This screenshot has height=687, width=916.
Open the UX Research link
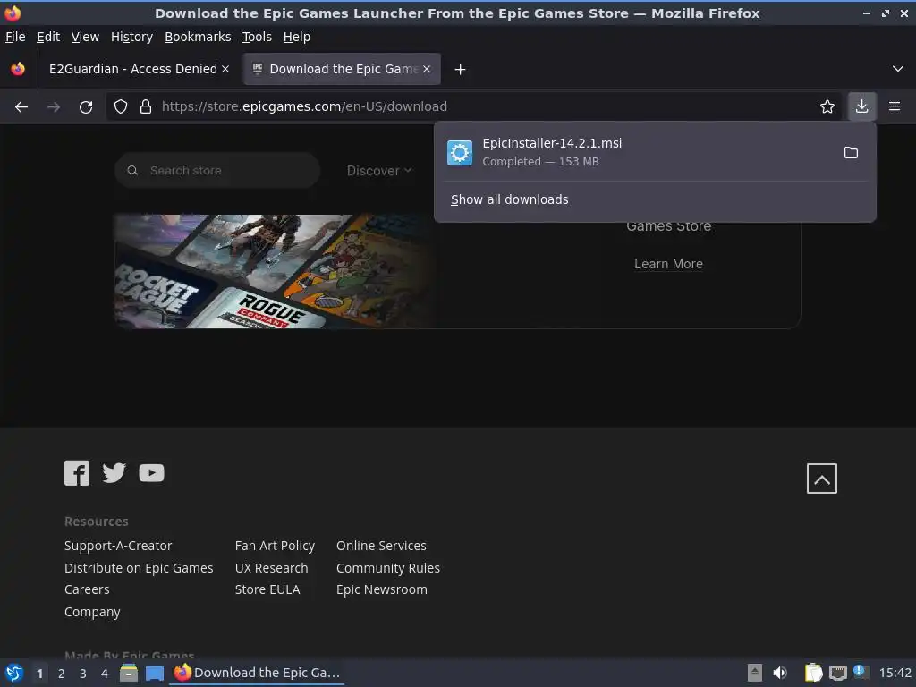coord(271,568)
